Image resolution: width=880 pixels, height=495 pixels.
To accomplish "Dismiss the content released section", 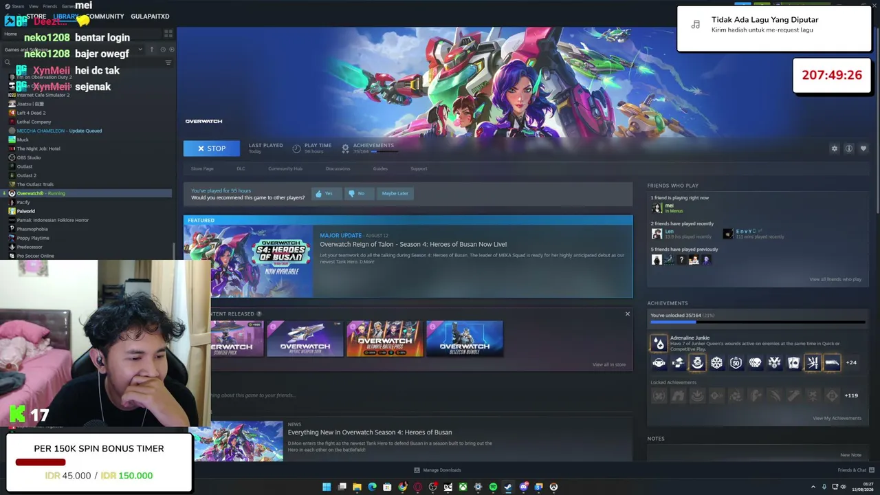I will point(627,314).
